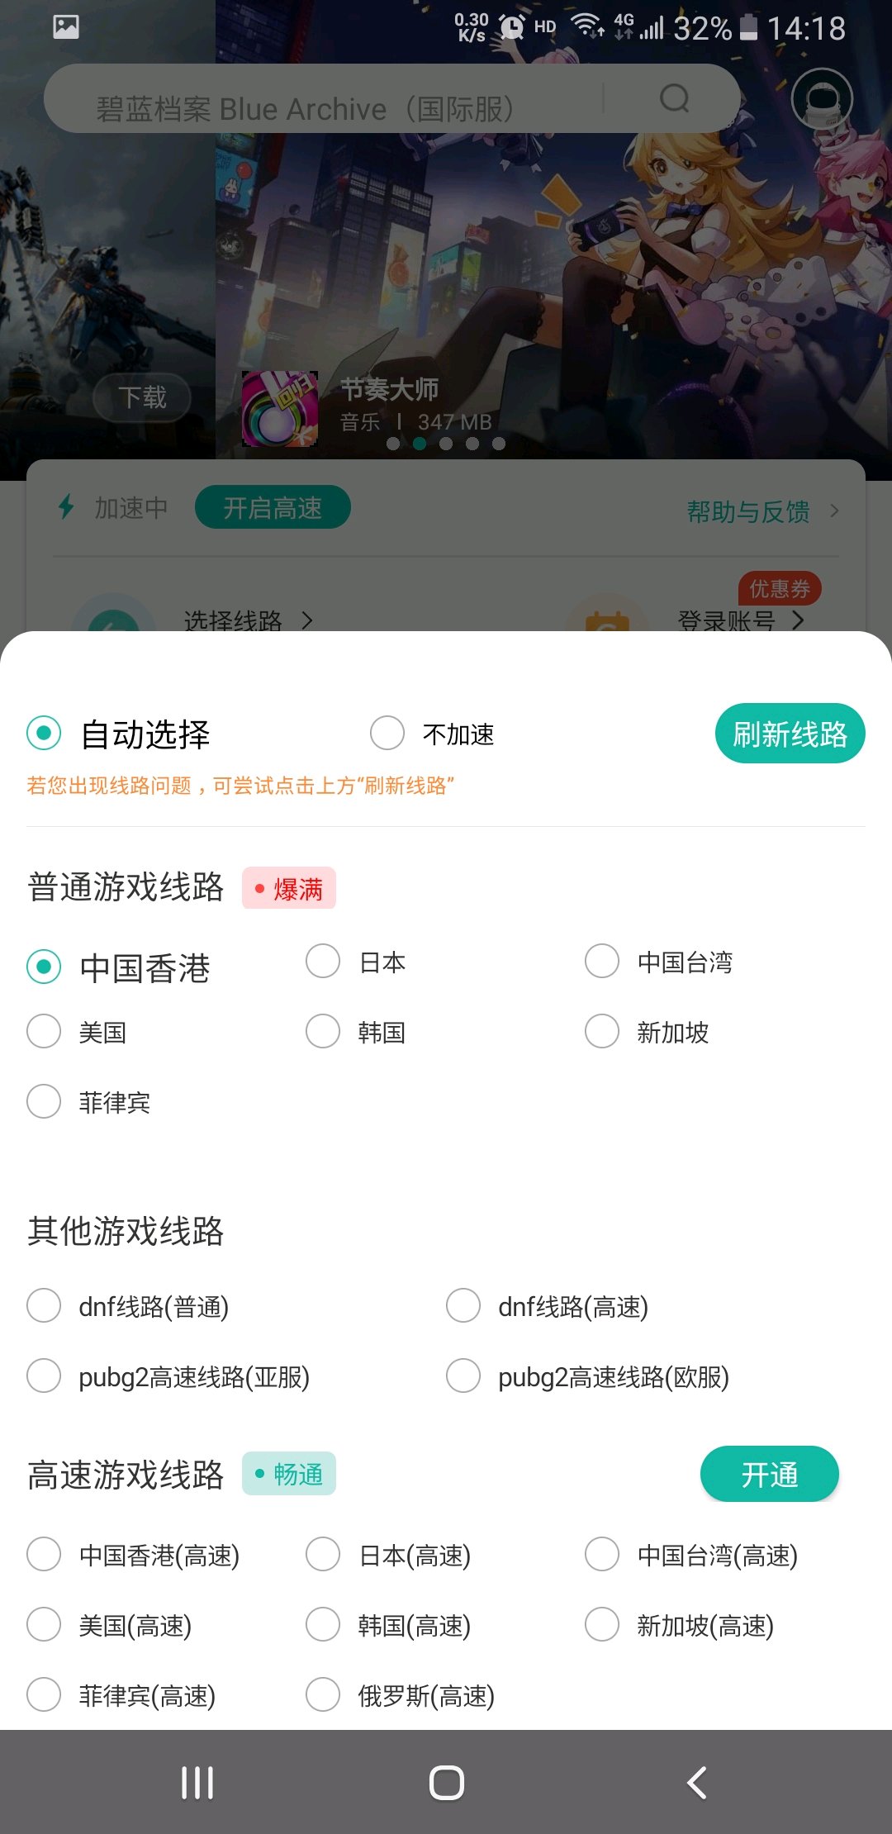Expand 登录账号 chevron

coord(798,620)
